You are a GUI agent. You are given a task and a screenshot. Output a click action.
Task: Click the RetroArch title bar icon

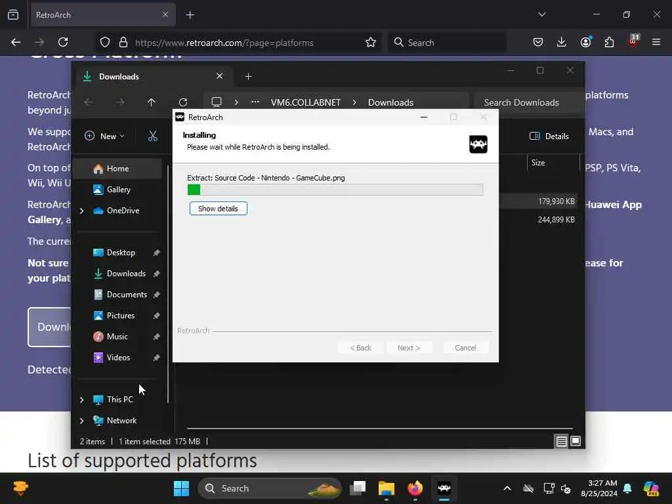click(x=180, y=117)
